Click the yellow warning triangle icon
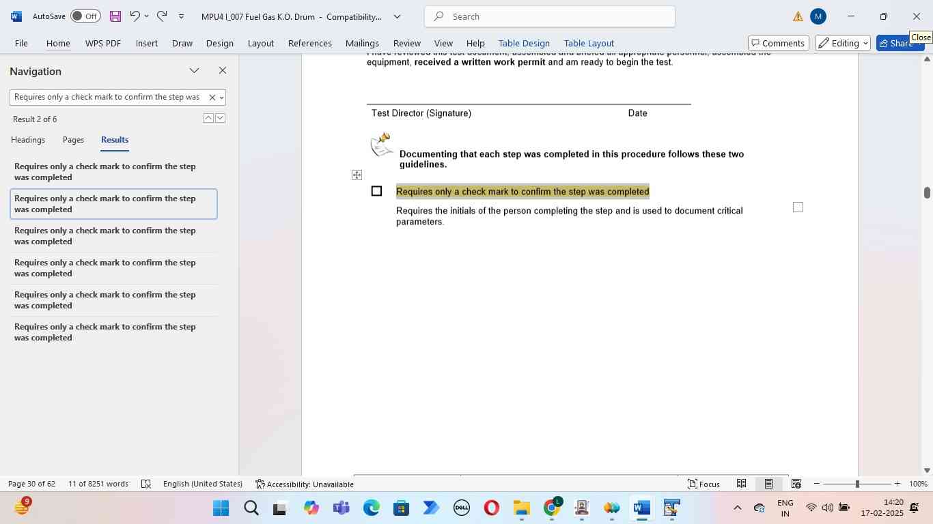The width and height of the screenshot is (933, 524). [798, 16]
